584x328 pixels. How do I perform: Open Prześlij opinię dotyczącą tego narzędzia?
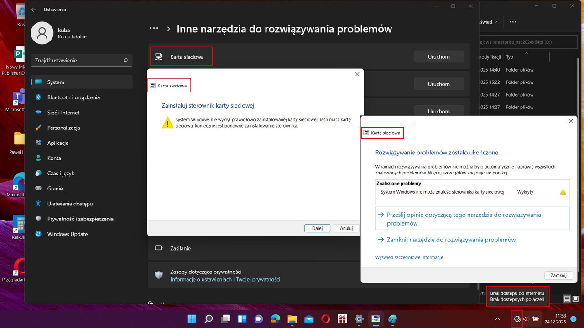pos(472,219)
